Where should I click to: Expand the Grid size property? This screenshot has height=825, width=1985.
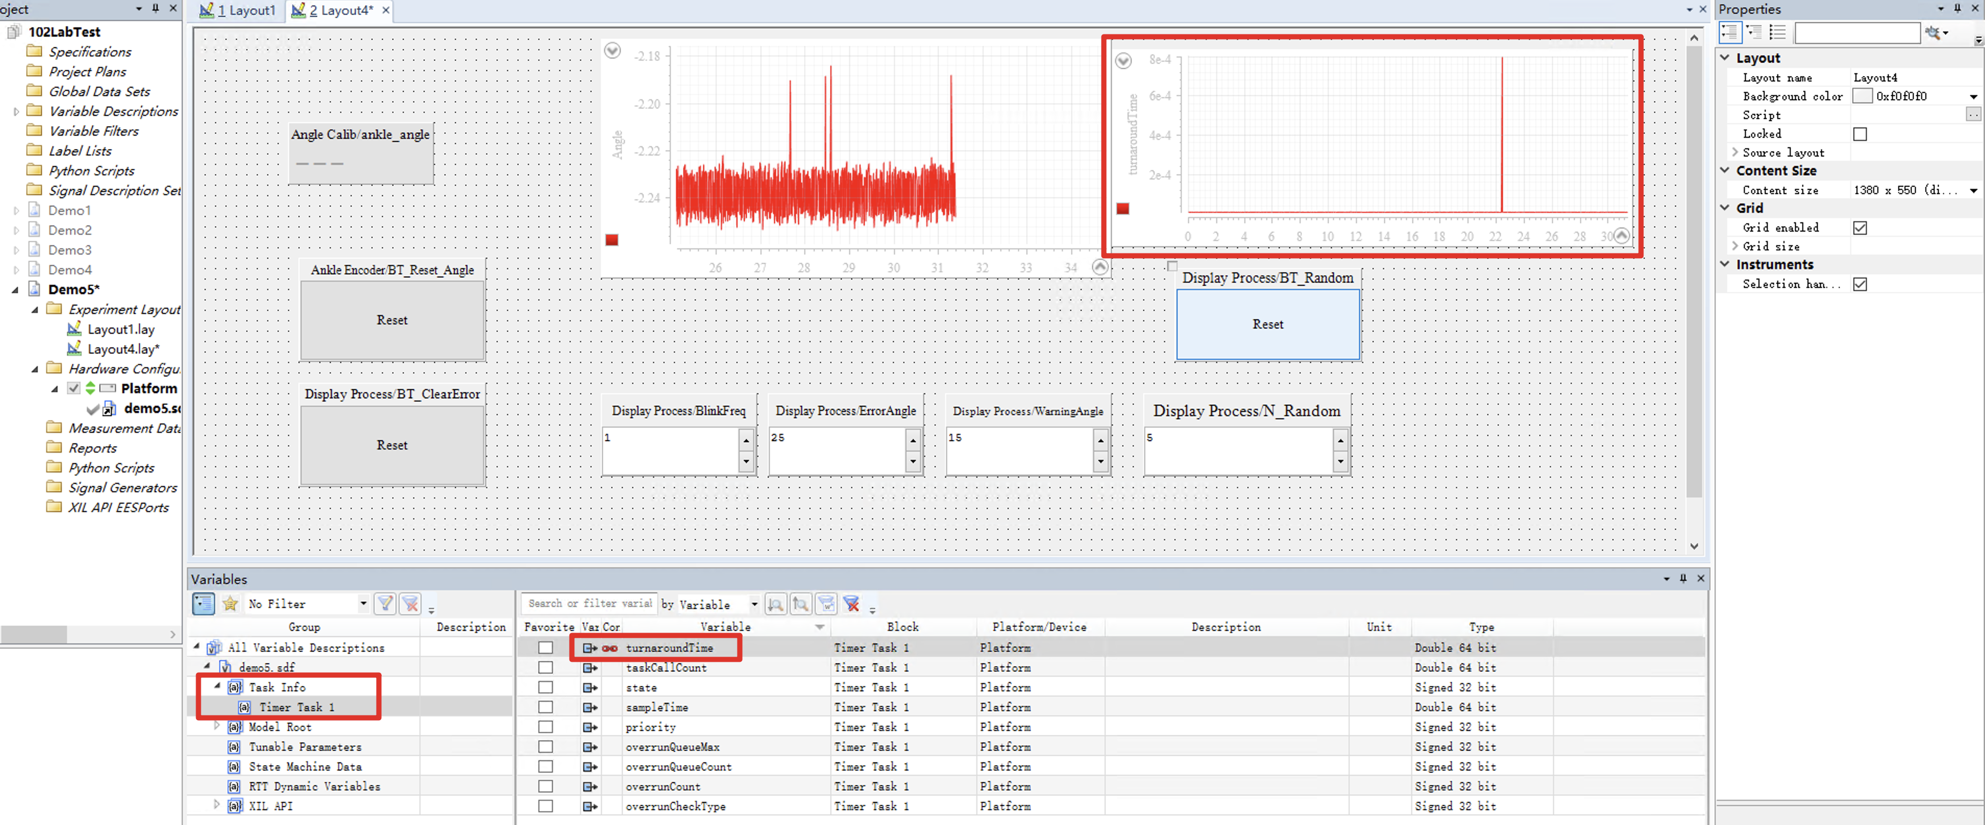coord(1735,247)
